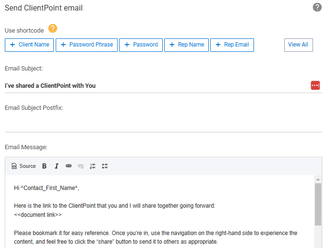Click the Email Subject Postfix field
326x248 pixels.
pyautogui.click(x=163, y=125)
